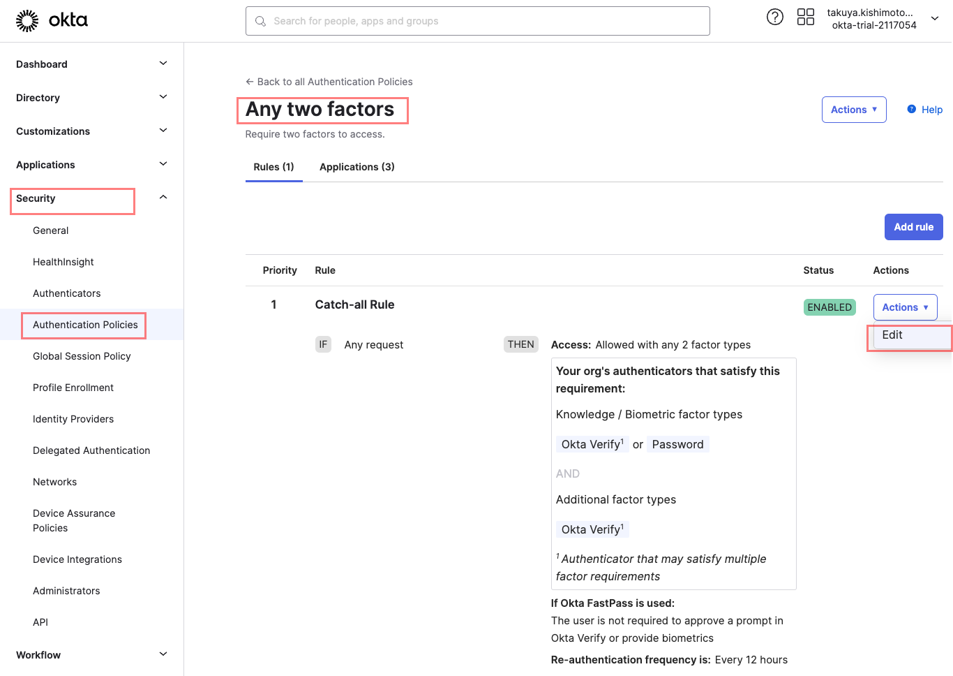Expand the Directory sidebar section

pos(163,97)
